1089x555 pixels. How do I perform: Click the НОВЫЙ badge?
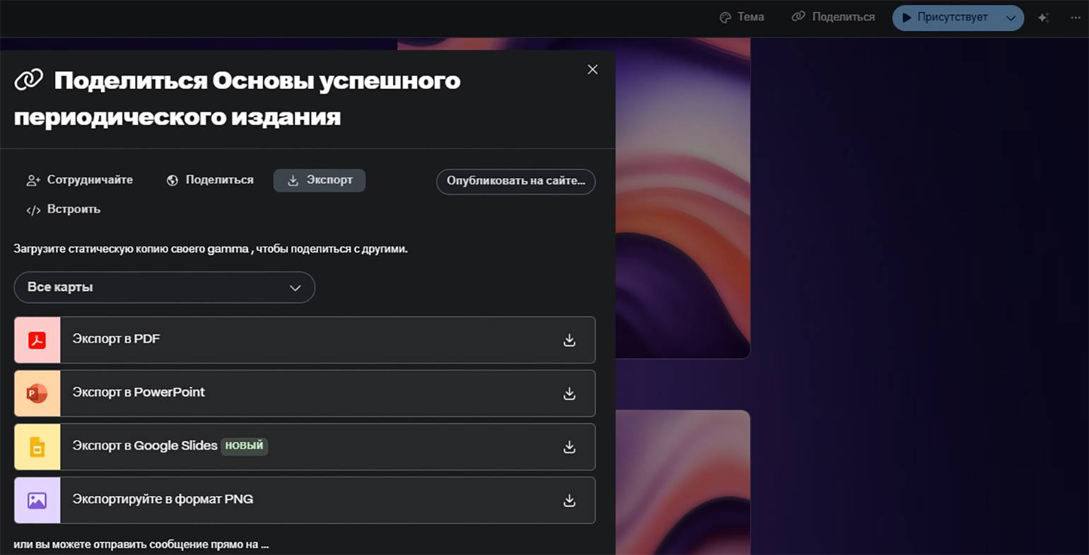(x=244, y=446)
